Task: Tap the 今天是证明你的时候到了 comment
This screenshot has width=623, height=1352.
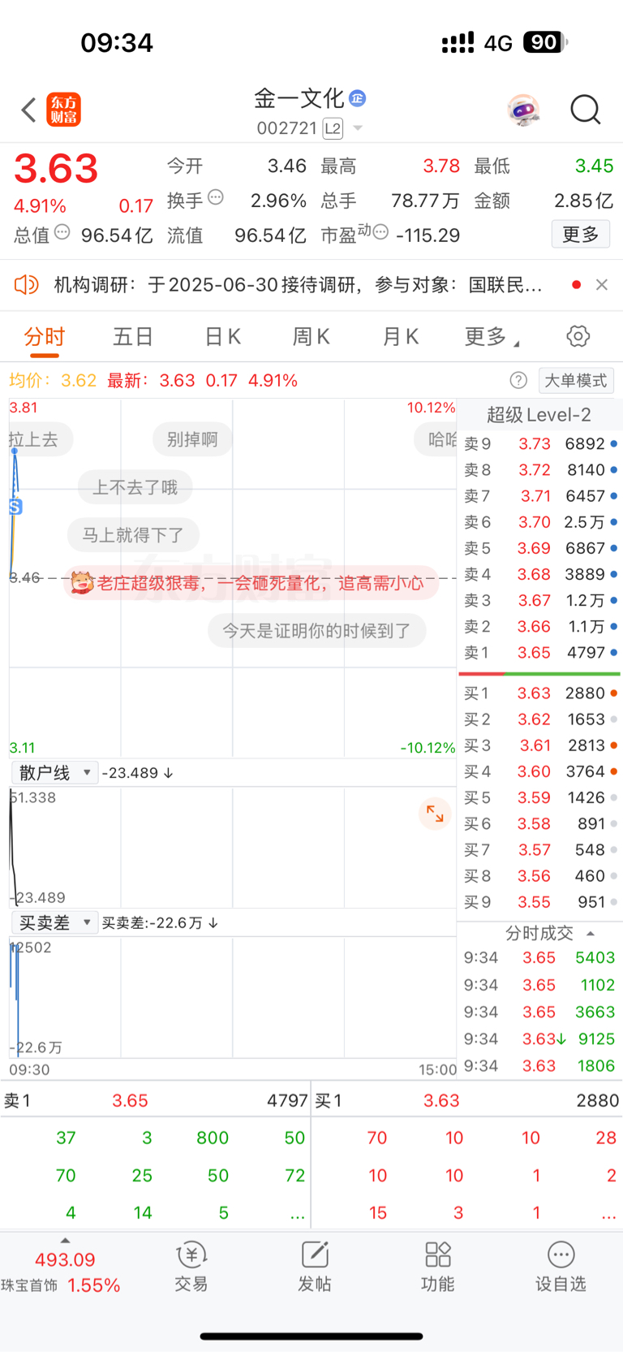Action: 317,631
